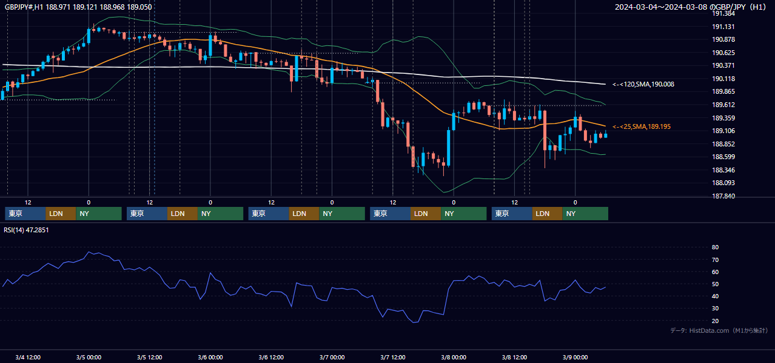Click the price axis value 188.852
The height and width of the screenshot is (363, 775).
723,144
